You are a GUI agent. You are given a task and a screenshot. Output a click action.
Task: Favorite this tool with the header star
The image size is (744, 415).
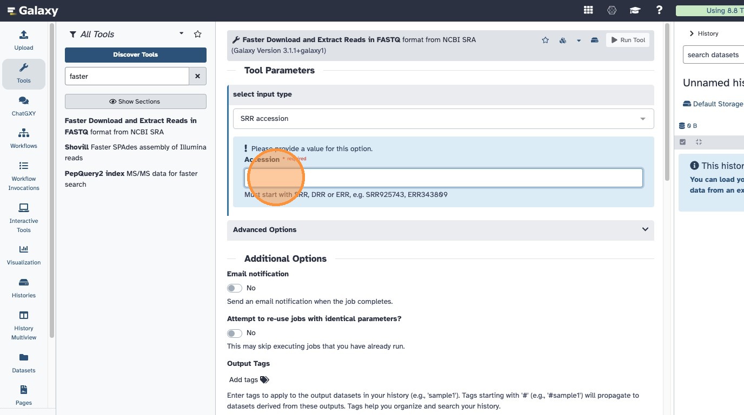click(546, 40)
